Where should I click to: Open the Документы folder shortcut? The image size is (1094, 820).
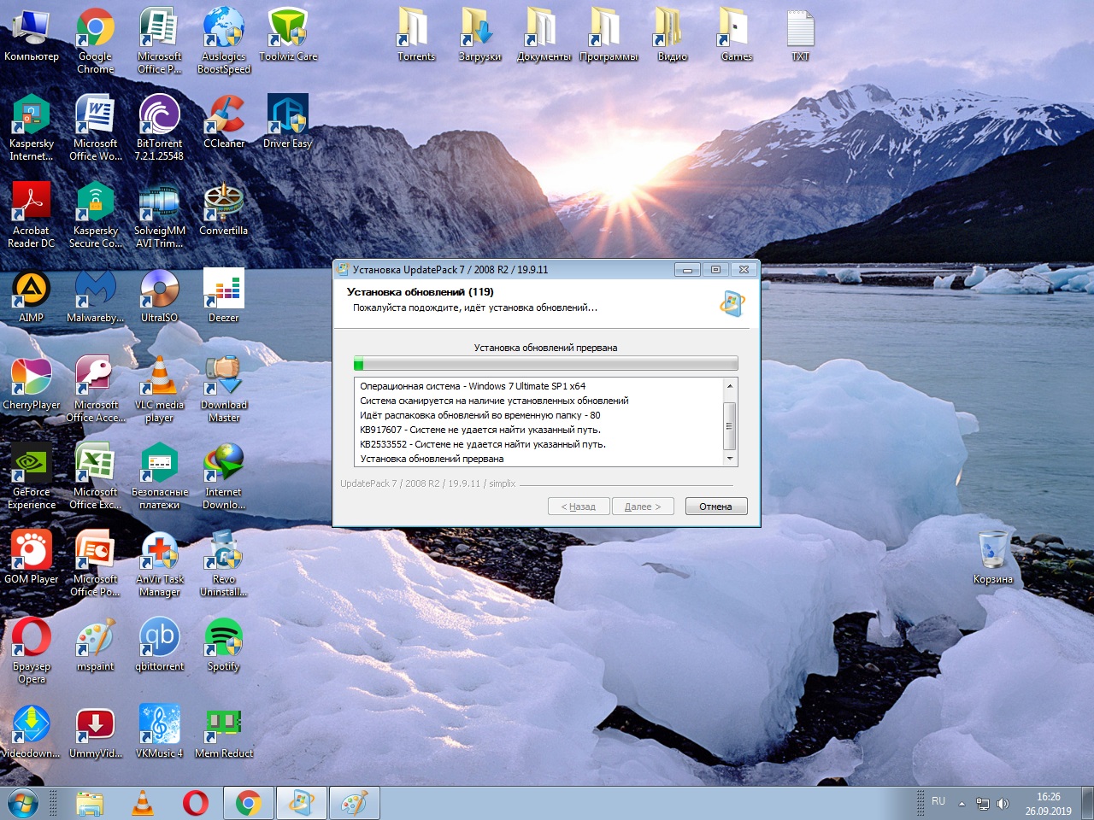point(544,36)
